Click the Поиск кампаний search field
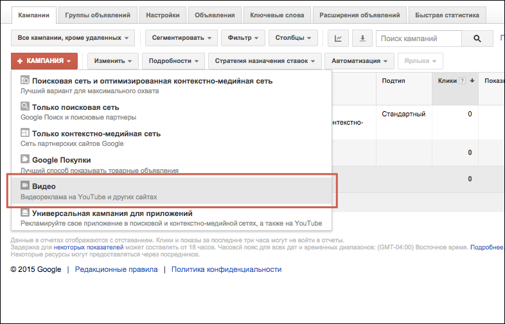Image resolution: width=505 pixels, height=324 pixels. [x=419, y=39]
